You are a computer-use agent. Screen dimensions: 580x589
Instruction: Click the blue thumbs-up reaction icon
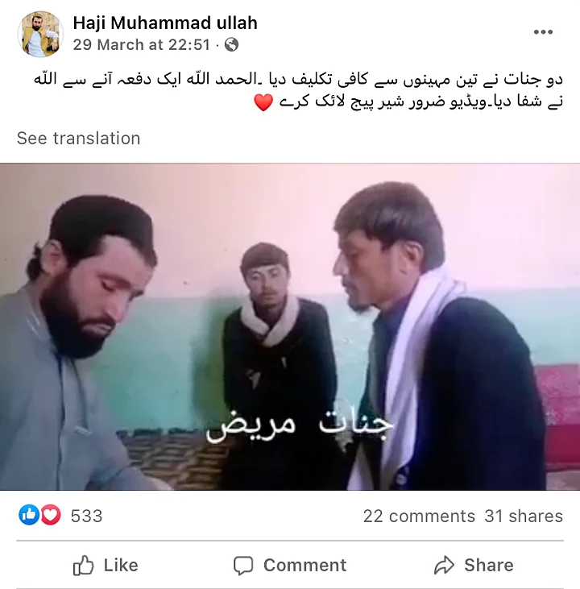click(x=29, y=515)
